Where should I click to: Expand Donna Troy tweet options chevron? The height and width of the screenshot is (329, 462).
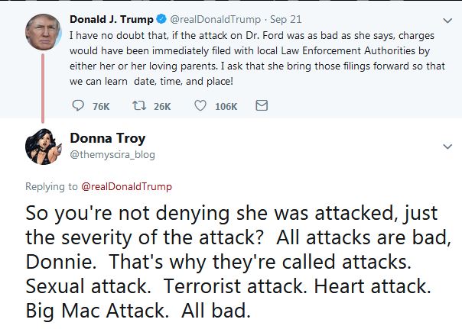tap(447, 147)
